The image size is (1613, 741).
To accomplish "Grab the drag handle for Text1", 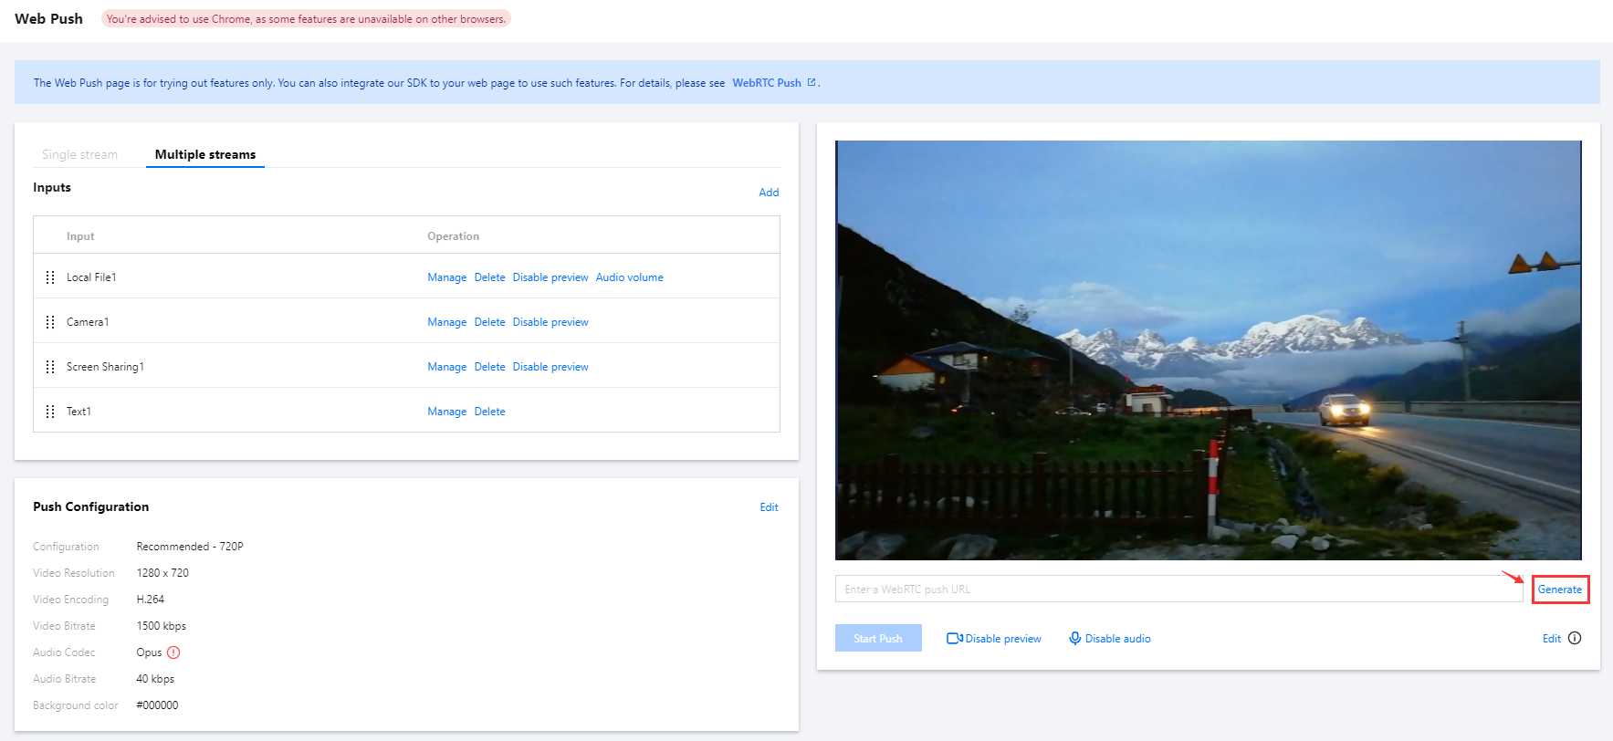I will (x=50, y=412).
